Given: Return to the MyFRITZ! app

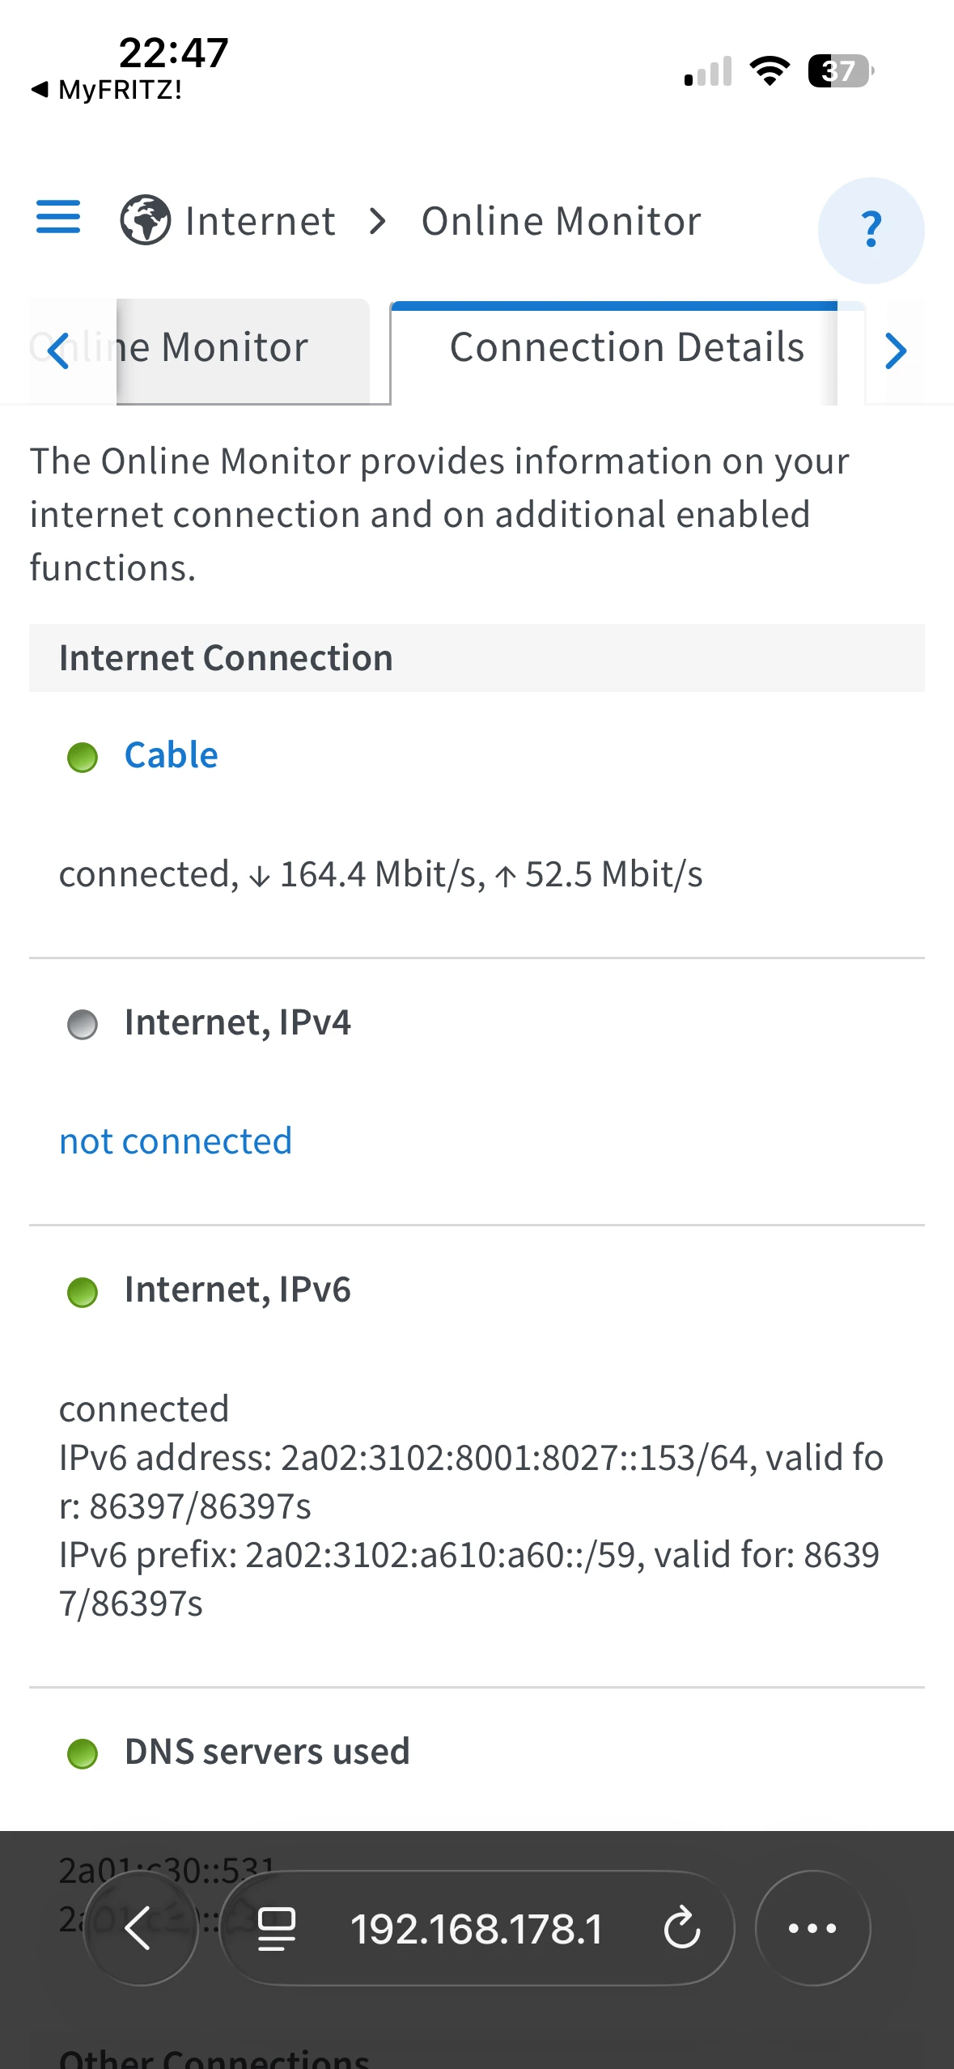Looking at the screenshot, I should pyautogui.click(x=107, y=90).
